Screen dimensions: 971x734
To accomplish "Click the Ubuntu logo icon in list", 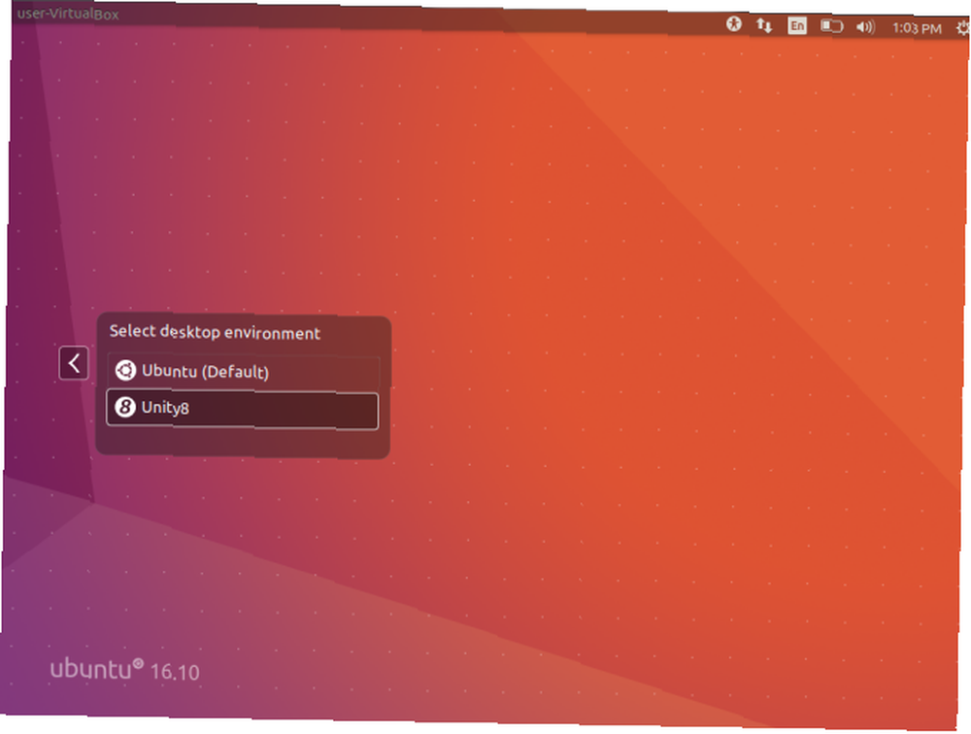I will pos(125,371).
